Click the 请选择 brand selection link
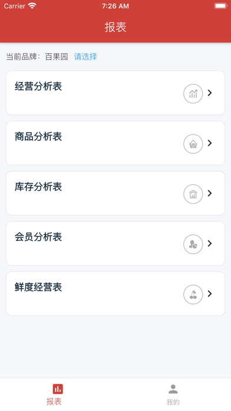Image resolution: width=231 pixels, height=411 pixels. click(85, 57)
